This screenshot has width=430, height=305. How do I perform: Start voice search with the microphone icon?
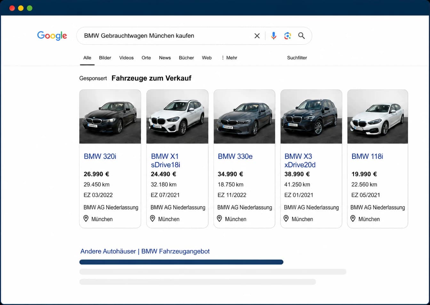pyautogui.click(x=274, y=36)
